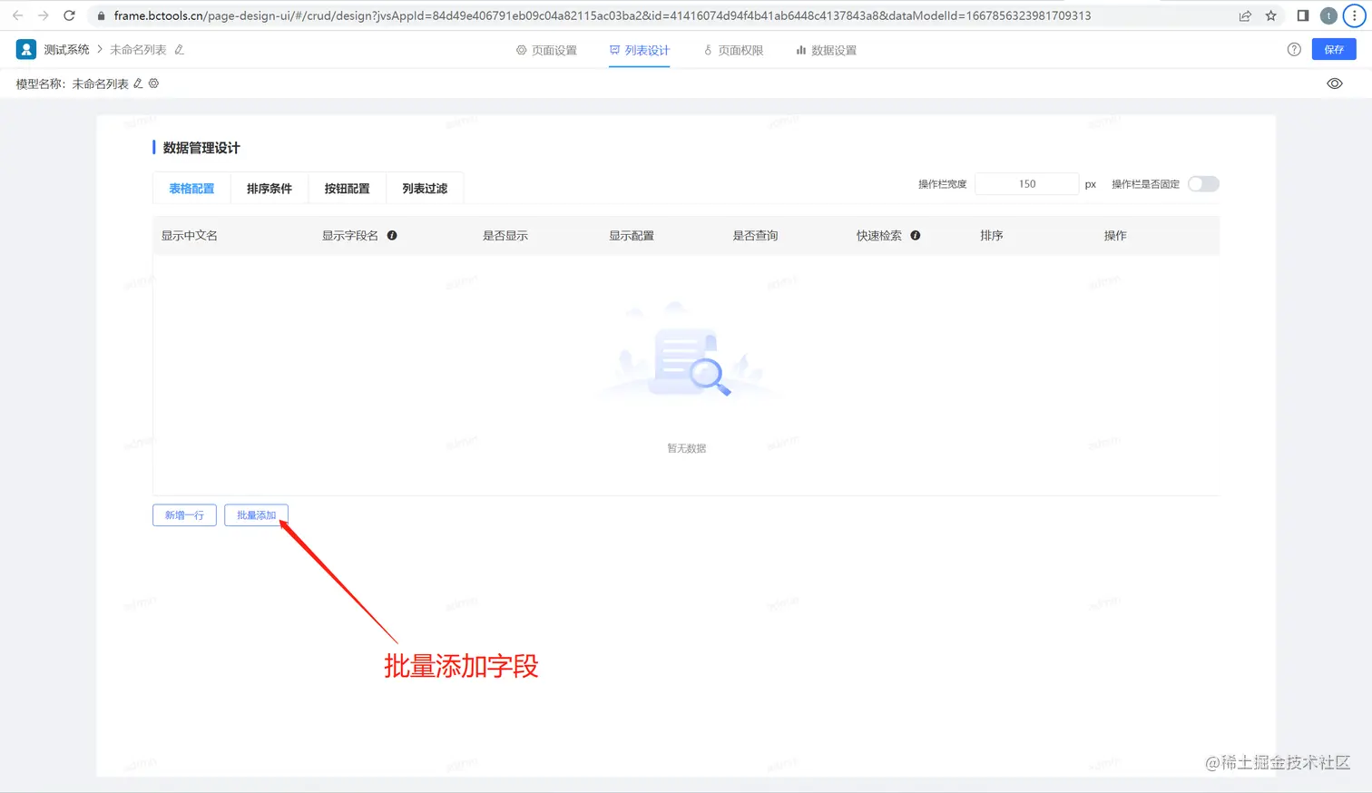The height and width of the screenshot is (793, 1372).
Task: Select the 表格配置 sub-tab
Action: click(191, 189)
